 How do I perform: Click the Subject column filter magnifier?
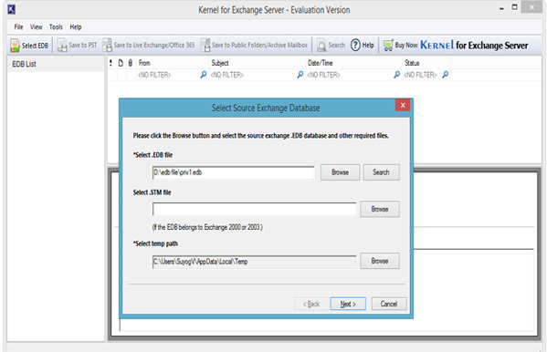point(300,75)
